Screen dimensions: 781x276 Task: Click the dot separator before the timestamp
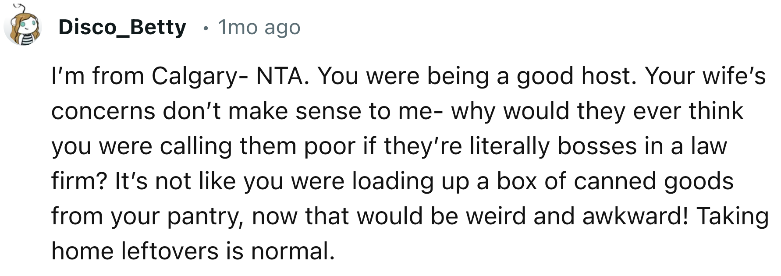coord(204,28)
